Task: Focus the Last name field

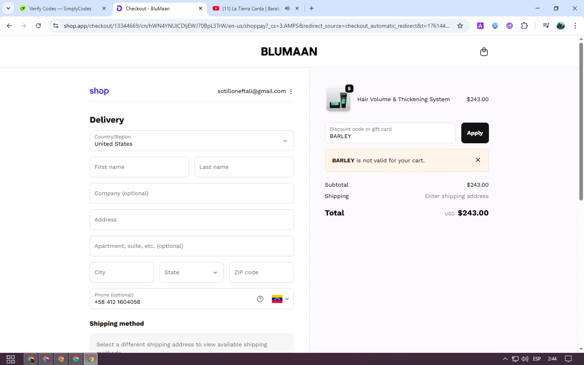Action: 244,167
